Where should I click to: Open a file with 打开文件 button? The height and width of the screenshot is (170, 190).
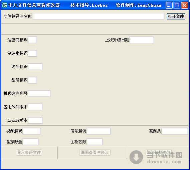176,16
